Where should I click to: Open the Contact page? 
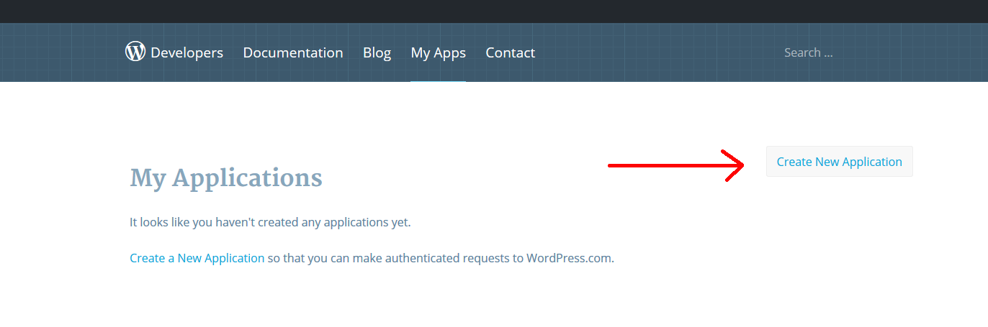(x=511, y=52)
